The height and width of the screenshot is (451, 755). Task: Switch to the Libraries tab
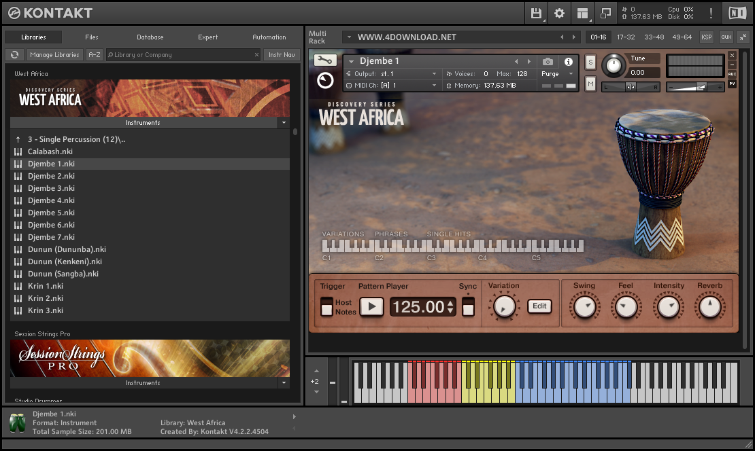(33, 37)
